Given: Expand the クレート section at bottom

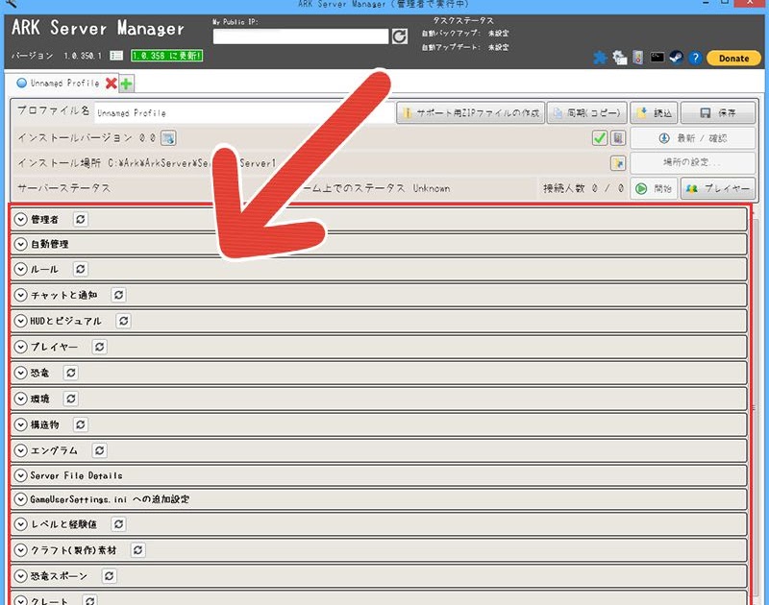Looking at the screenshot, I should (x=20, y=600).
